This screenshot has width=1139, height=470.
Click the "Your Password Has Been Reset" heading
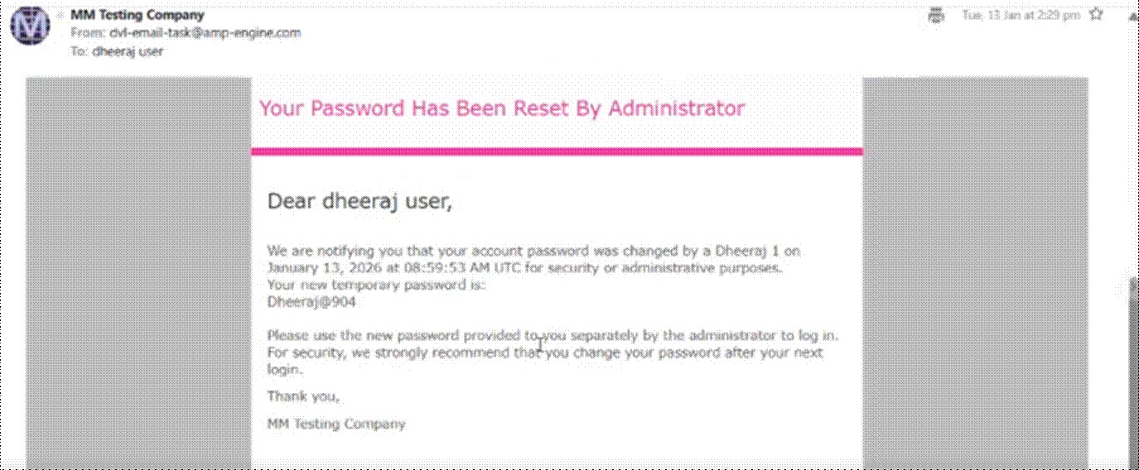501,108
